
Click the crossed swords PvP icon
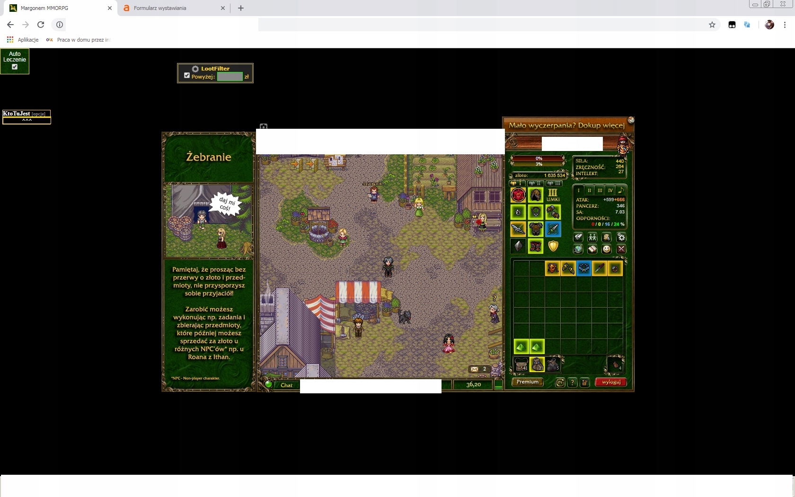click(x=621, y=249)
